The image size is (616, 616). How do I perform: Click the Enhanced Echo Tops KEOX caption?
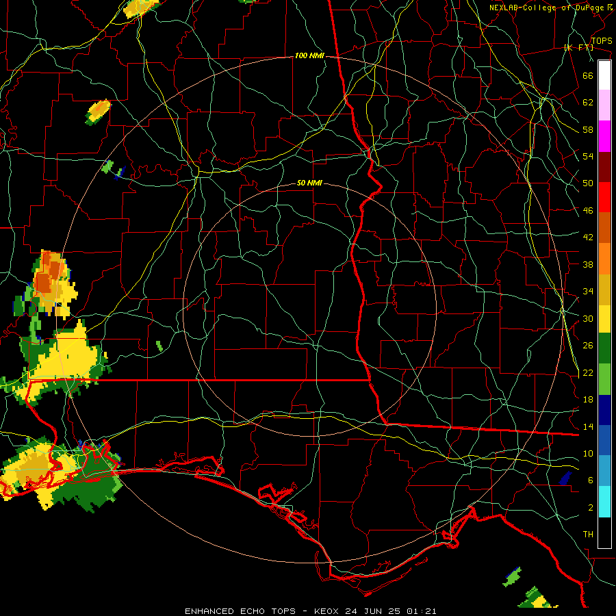click(310, 611)
